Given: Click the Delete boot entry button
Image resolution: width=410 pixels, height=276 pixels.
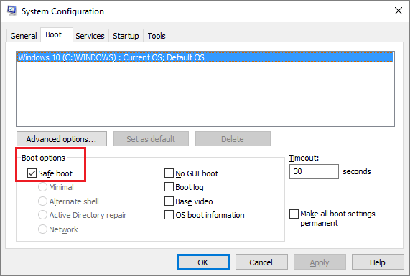Looking at the screenshot, I should [x=233, y=138].
